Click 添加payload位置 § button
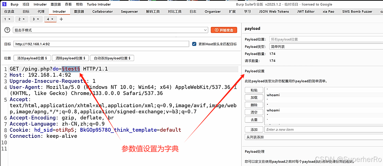The height and width of the screenshot is (166, 383). [x=32, y=58]
